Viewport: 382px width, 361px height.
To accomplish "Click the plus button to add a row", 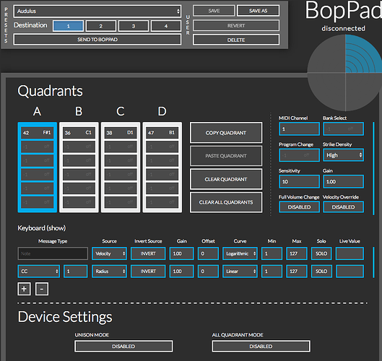I will tap(24, 289).
